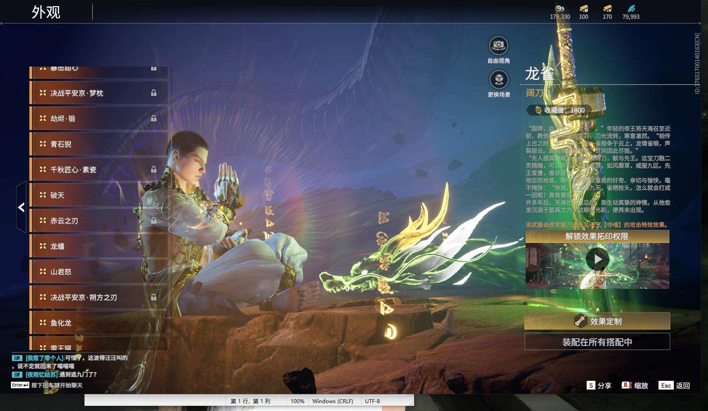
Task: Select the 劫烬·锻 skin
Action: pyautogui.click(x=99, y=118)
